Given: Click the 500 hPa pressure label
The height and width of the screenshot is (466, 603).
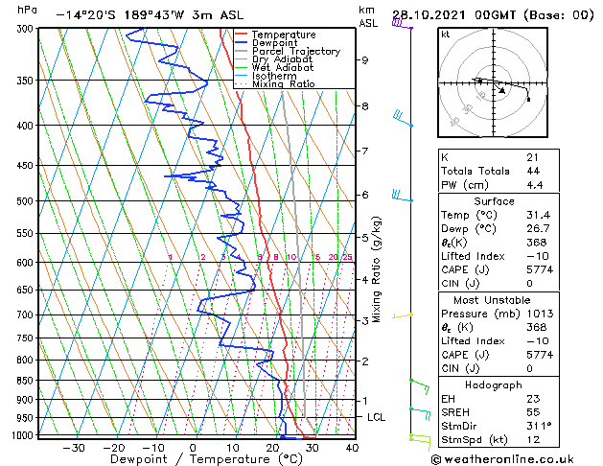Looking at the screenshot, I should tap(27, 201).
